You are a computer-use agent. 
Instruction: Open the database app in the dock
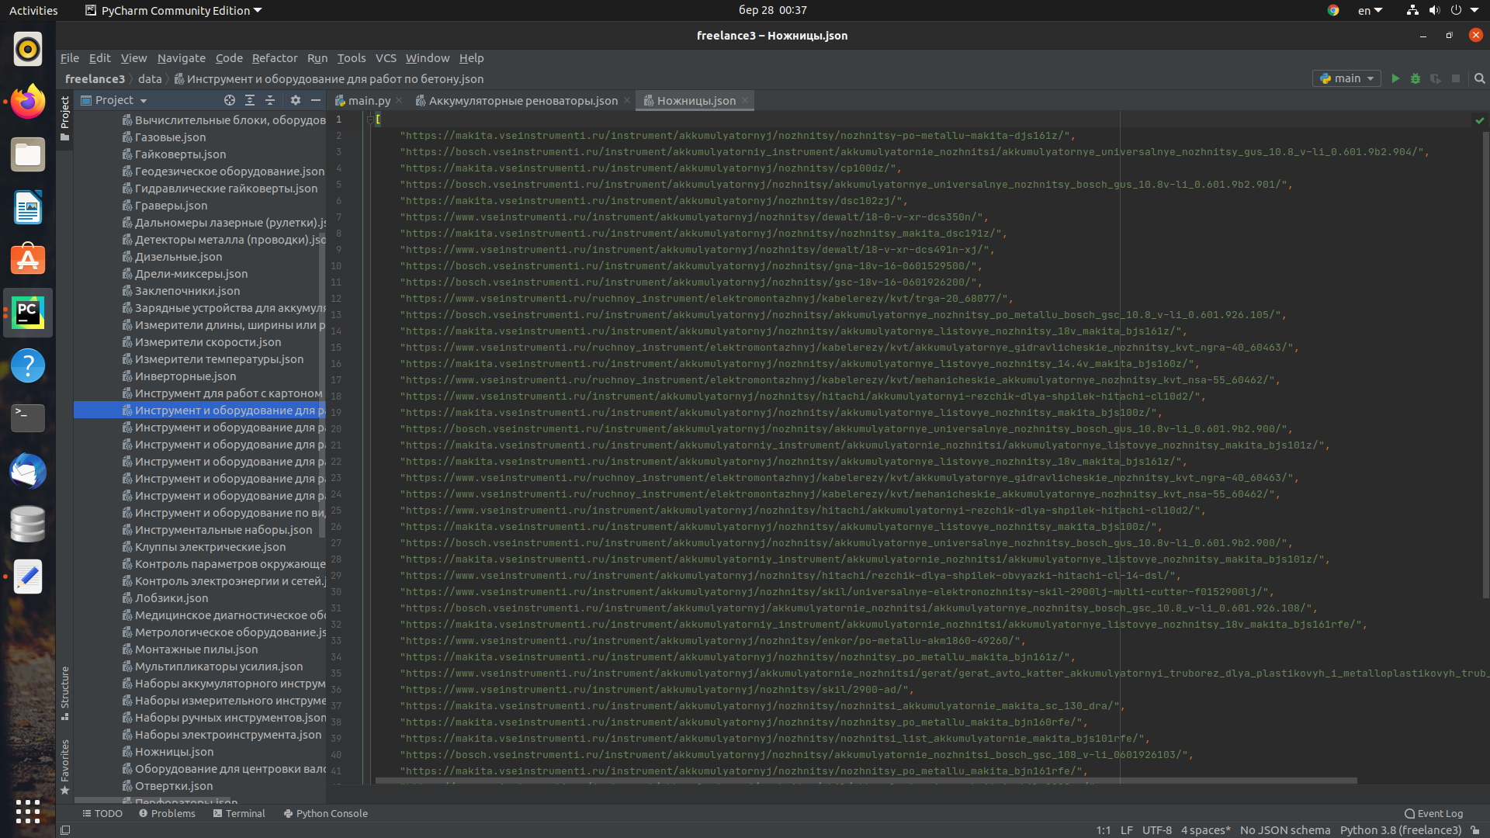(x=28, y=524)
